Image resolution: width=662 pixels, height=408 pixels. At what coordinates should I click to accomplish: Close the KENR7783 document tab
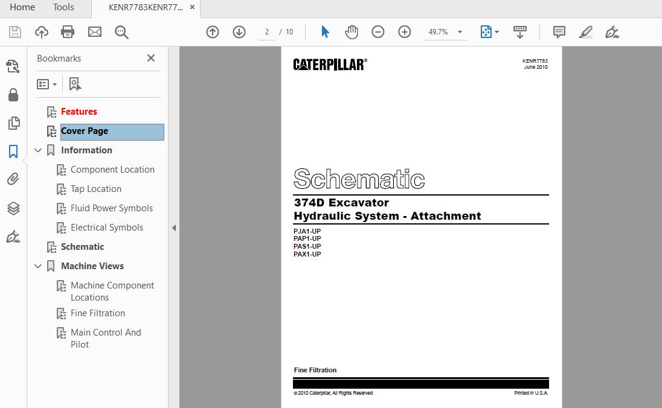tap(192, 7)
